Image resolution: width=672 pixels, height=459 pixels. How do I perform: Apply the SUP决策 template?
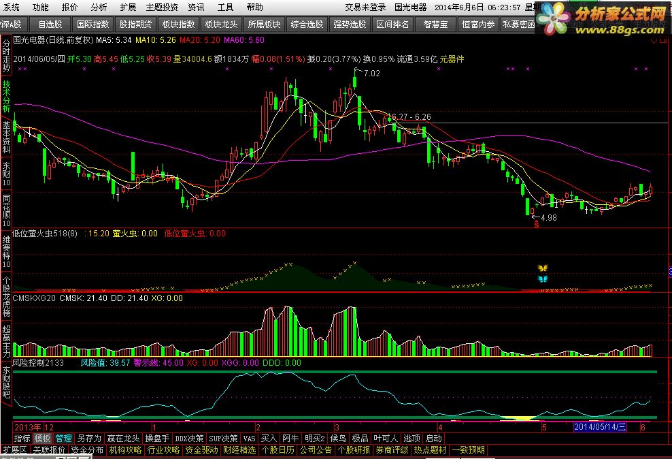point(223,439)
